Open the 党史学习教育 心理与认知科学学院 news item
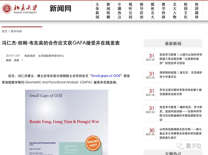The height and width of the screenshot is (155, 208). (181, 59)
